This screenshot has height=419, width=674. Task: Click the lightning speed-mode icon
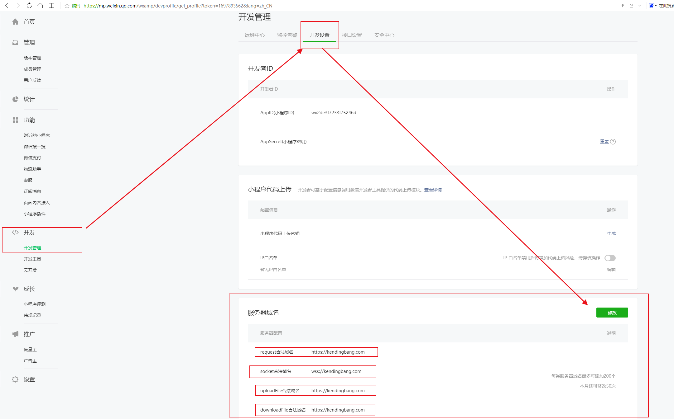point(623,6)
